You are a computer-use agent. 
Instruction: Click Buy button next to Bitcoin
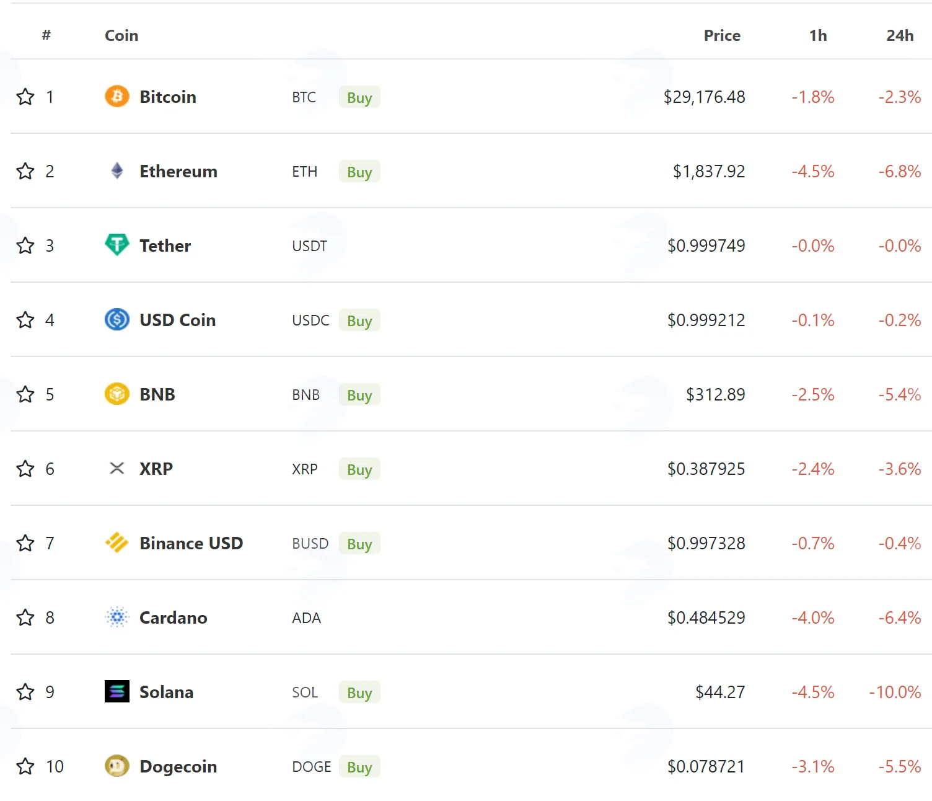(359, 97)
